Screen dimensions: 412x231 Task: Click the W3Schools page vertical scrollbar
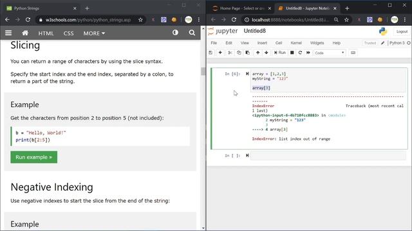[203, 71]
